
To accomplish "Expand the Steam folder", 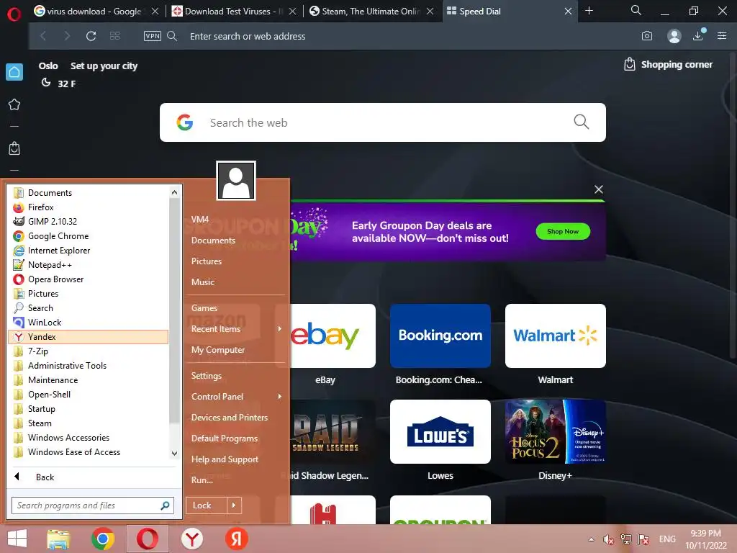I will 89,423.
